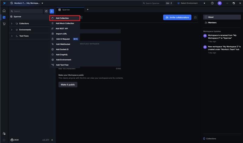Screen dimensions: 243x143
Task: Open the Marketplace cart icon in sidebar
Action: [4, 24]
